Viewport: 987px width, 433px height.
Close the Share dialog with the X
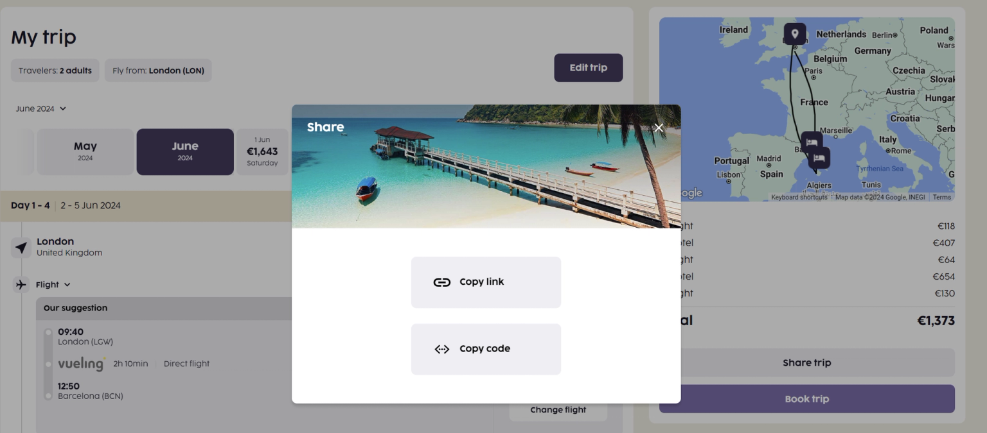tap(659, 128)
